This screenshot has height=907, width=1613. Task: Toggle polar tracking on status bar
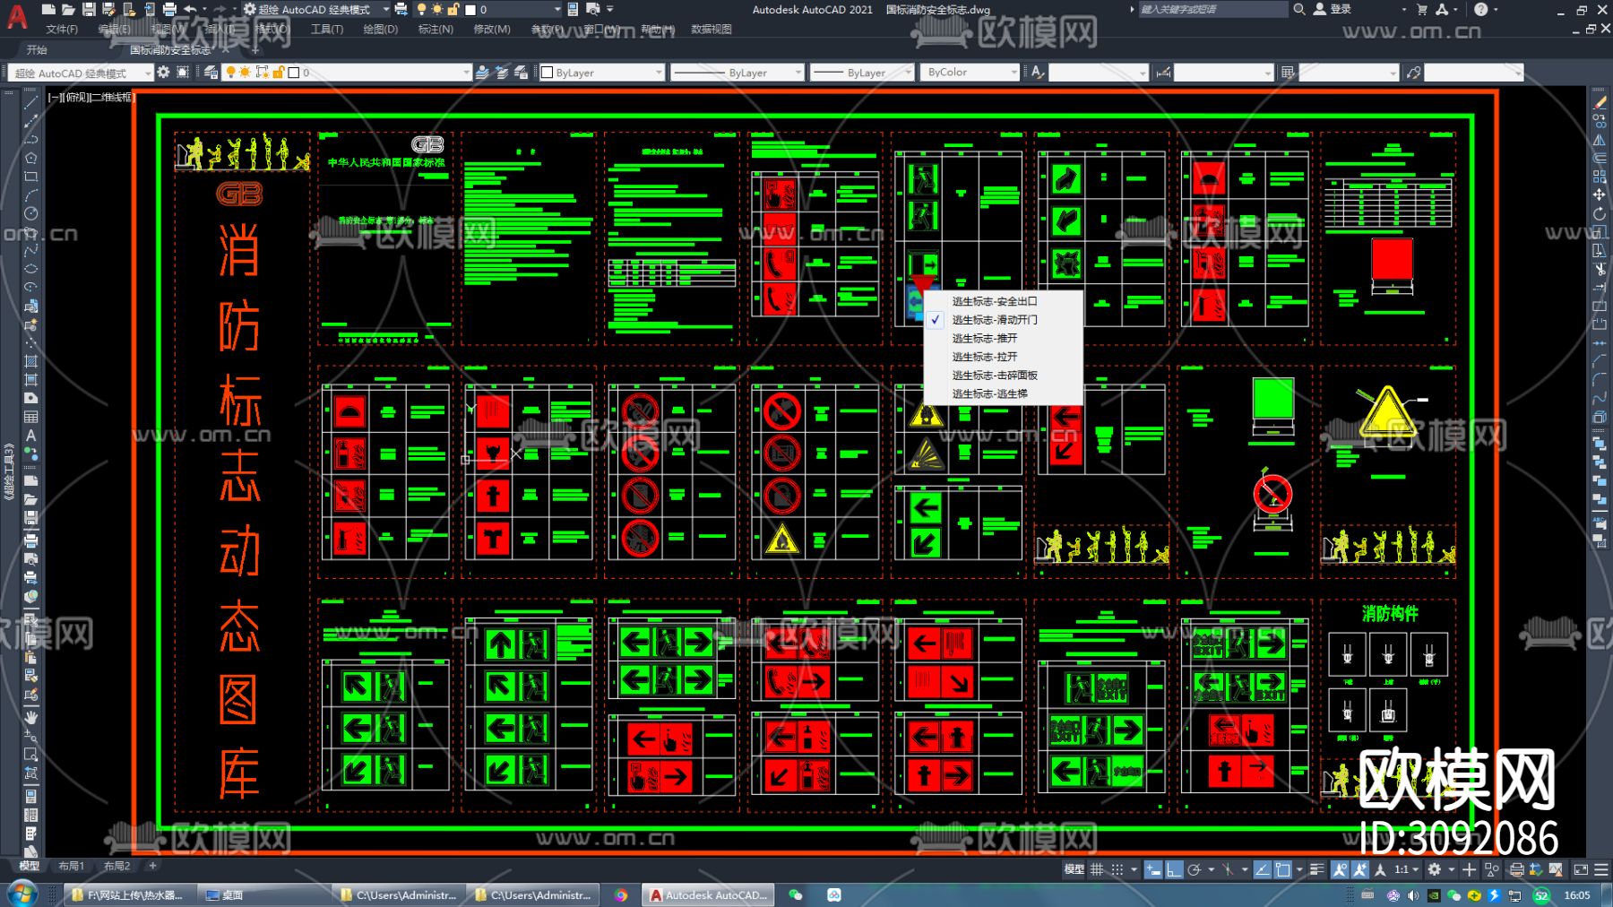pyautogui.click(x=1195, y=869)
